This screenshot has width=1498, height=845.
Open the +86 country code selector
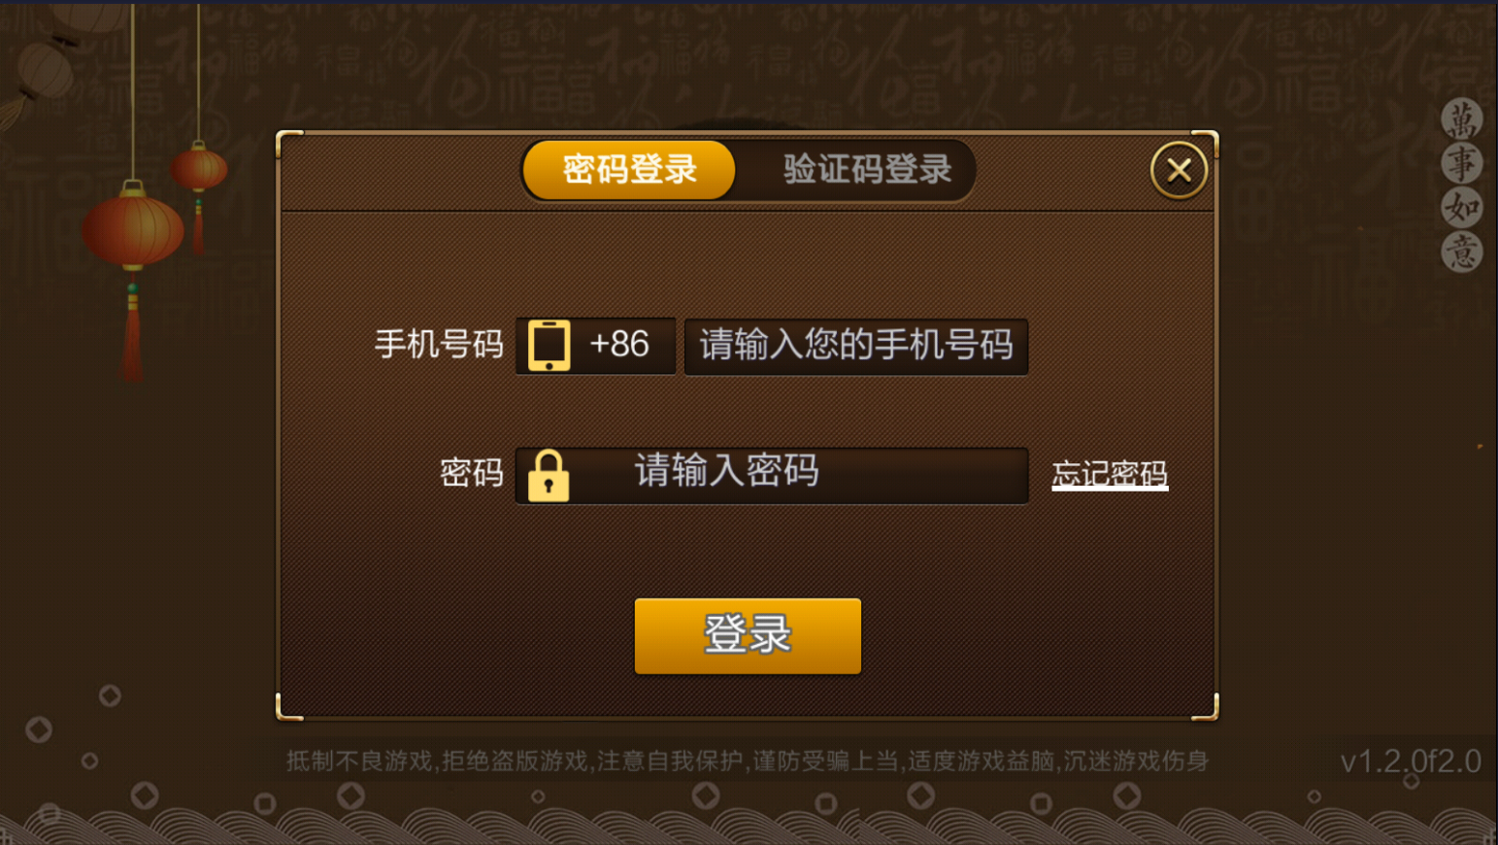pos(595,346)
